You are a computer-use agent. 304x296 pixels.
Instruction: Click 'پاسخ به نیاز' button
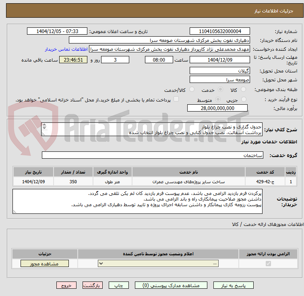coord(233,286)
